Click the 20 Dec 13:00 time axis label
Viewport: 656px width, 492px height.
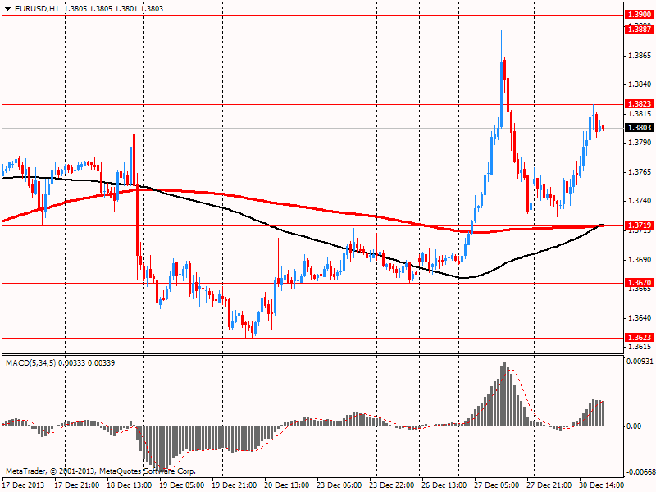point(286,485)
